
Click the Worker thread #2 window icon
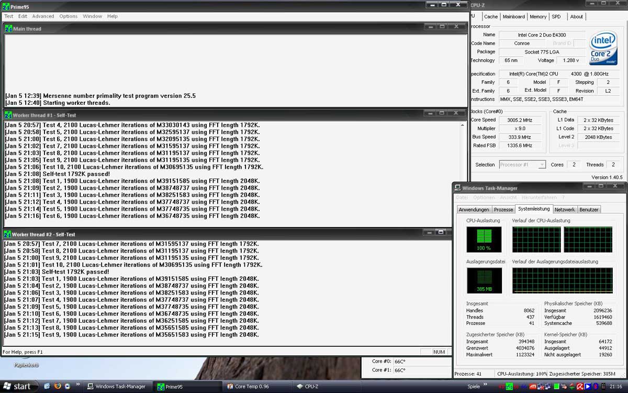coord(8,234)
